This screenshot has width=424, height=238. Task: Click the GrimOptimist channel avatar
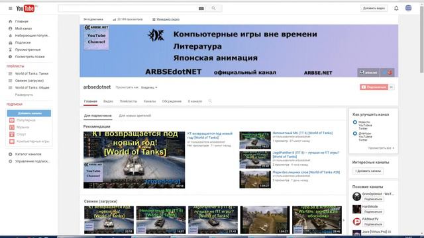pyautogui.click(x=356, y=196)
